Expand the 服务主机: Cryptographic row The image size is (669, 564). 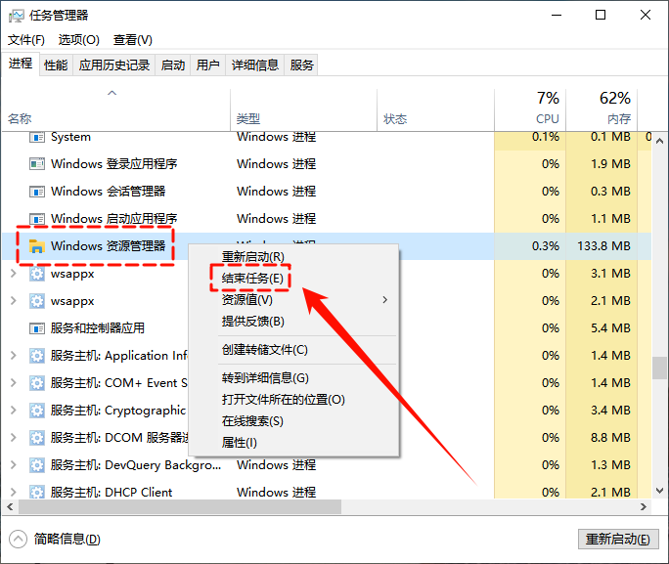coord(14,411)
